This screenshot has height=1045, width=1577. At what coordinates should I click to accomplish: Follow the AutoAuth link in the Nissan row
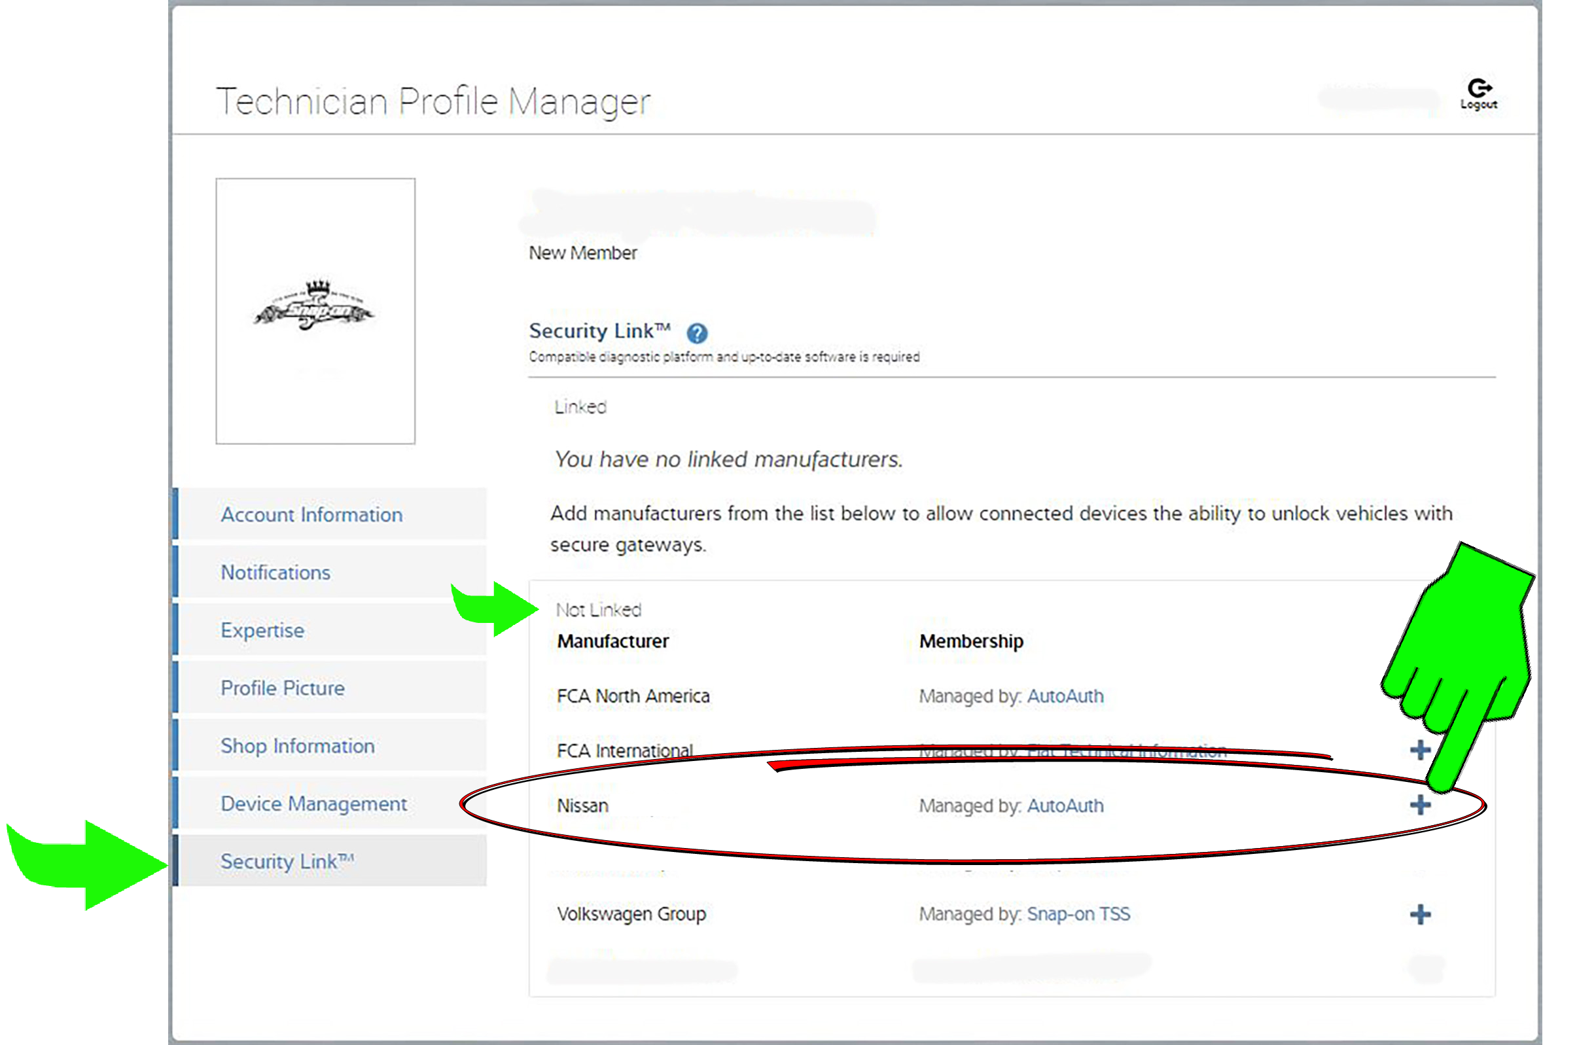tap(1065, 806)
